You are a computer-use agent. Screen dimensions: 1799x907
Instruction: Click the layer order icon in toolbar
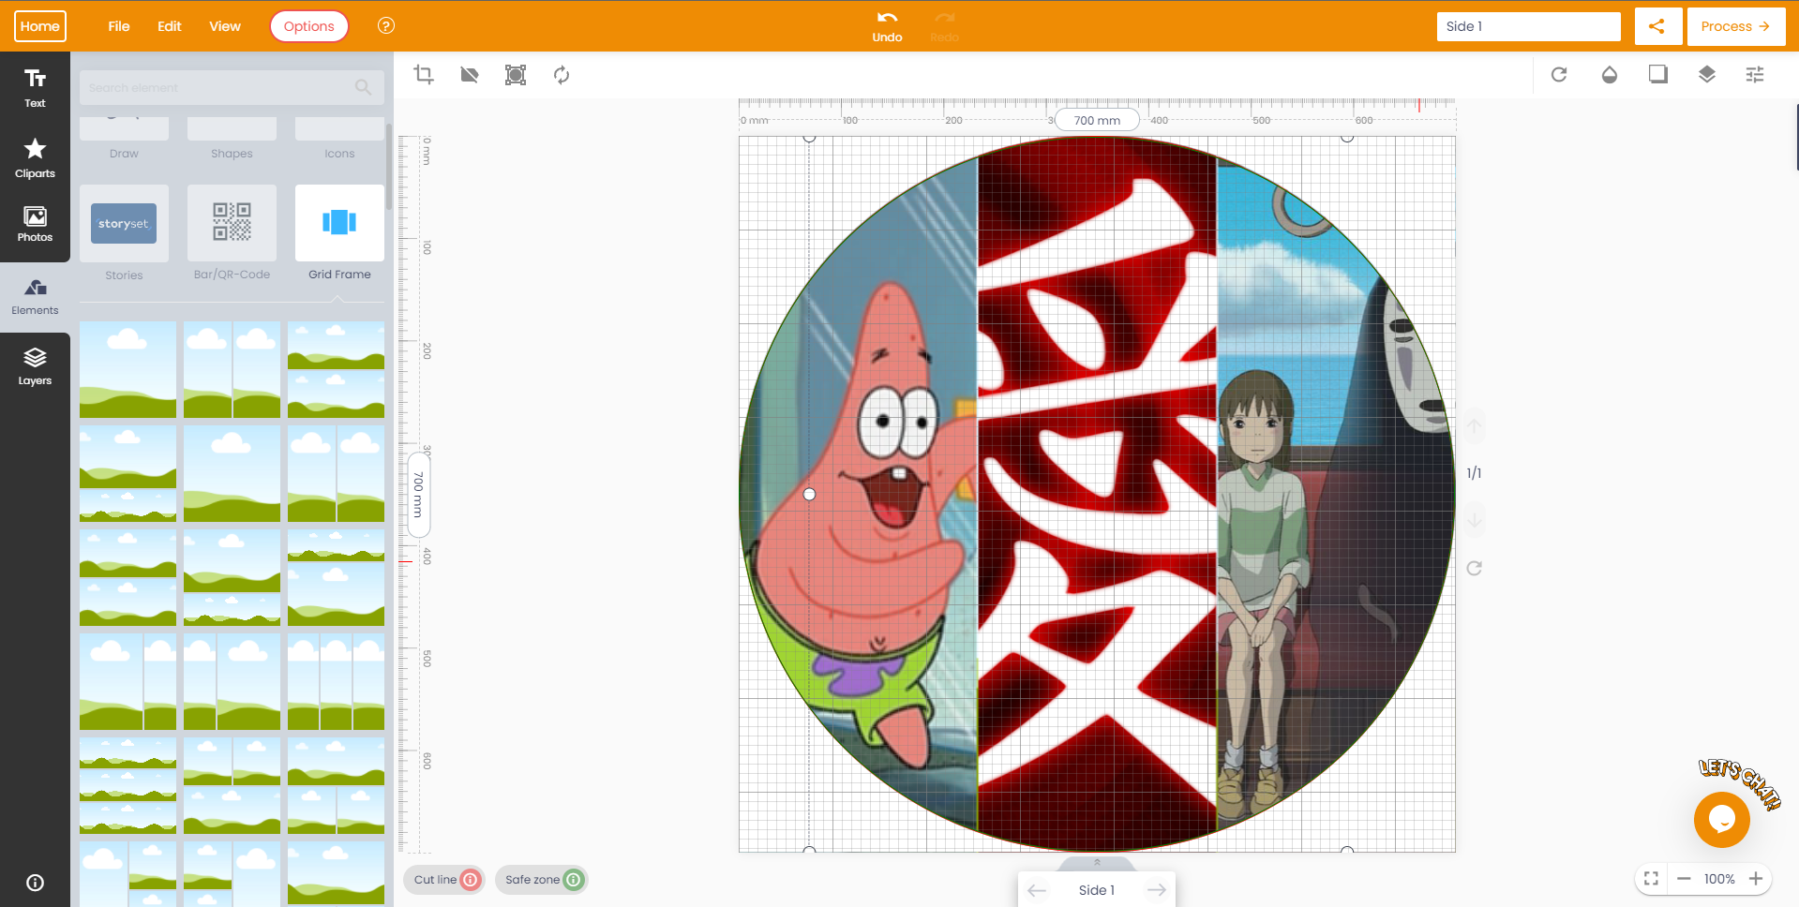click(1707, 74)
